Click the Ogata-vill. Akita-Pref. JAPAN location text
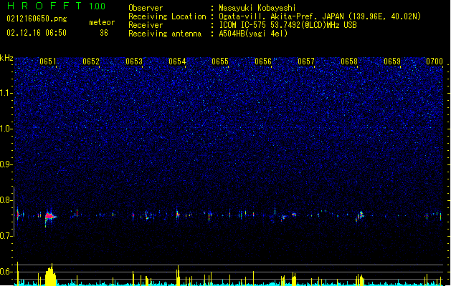Image resolution: width=451 pixels, height=286 pixels. coord(320,16)
